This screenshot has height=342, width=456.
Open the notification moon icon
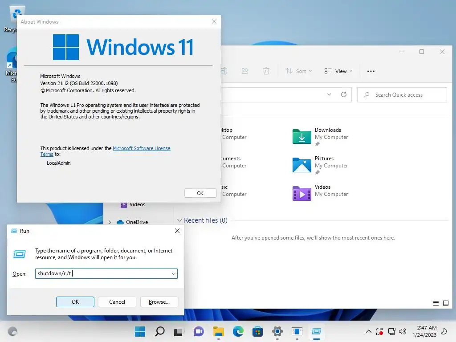[x=444, y=331]
